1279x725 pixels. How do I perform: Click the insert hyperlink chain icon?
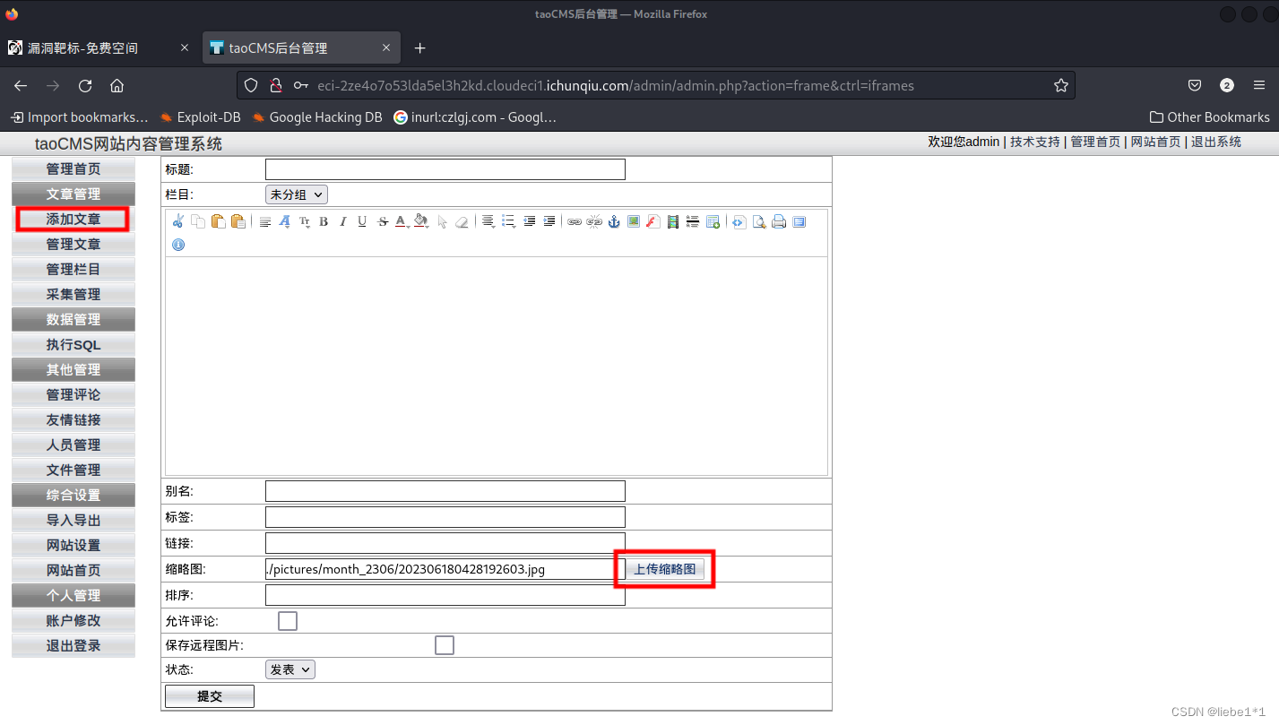pos(575,221)
